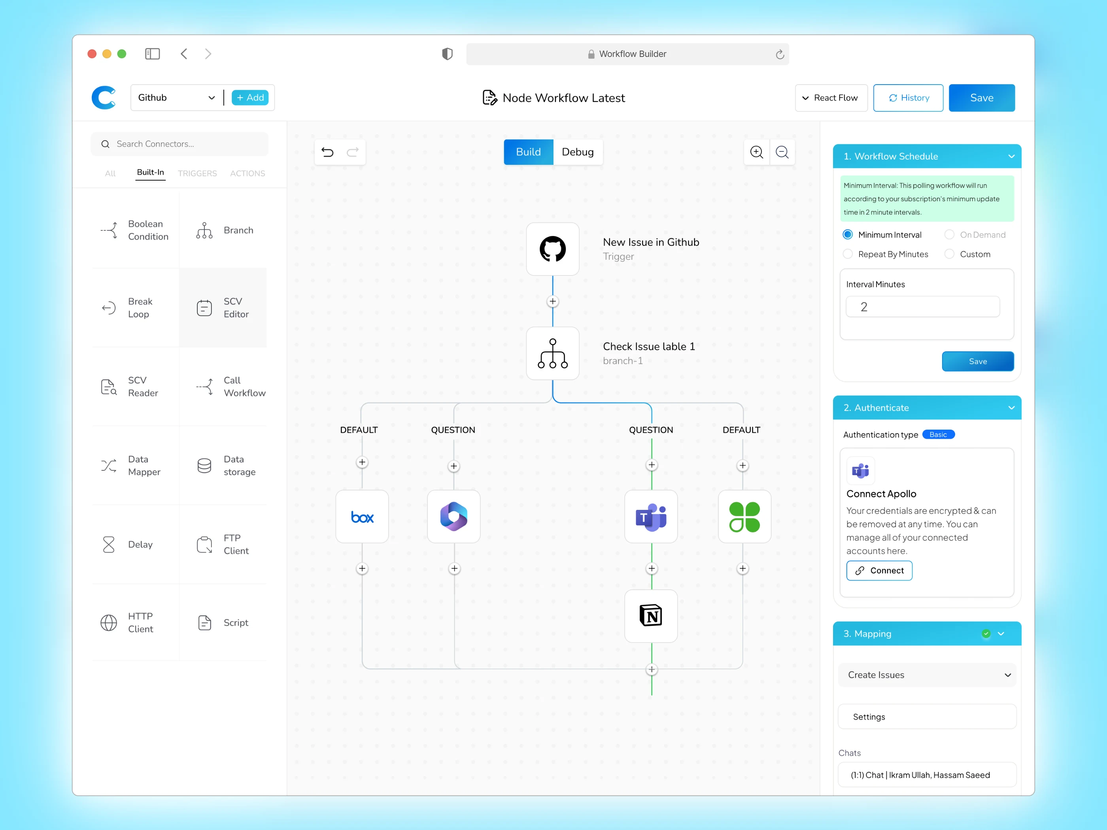
Task: Select the Repeat By Minutes option
Action: point(848,254)
